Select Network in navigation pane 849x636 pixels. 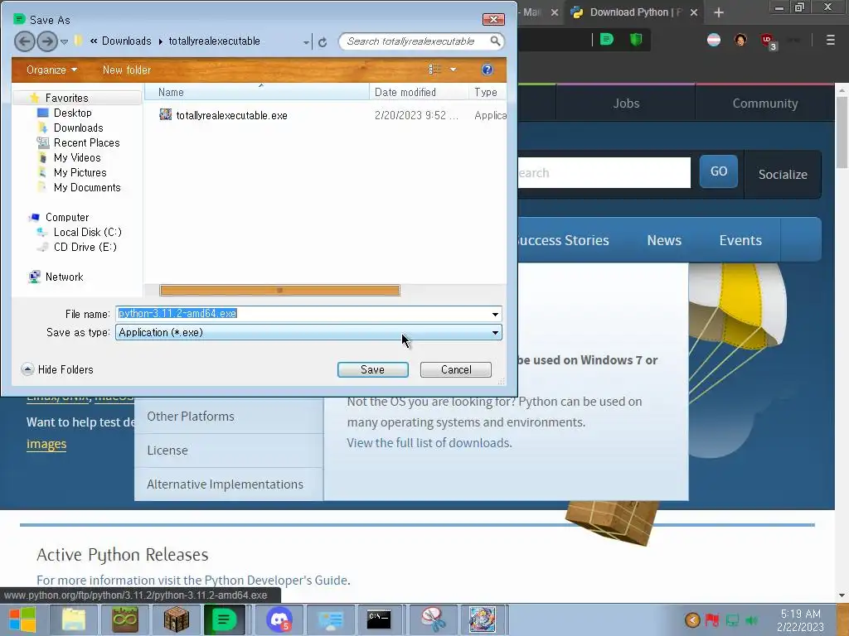click(x=64, y=277)
